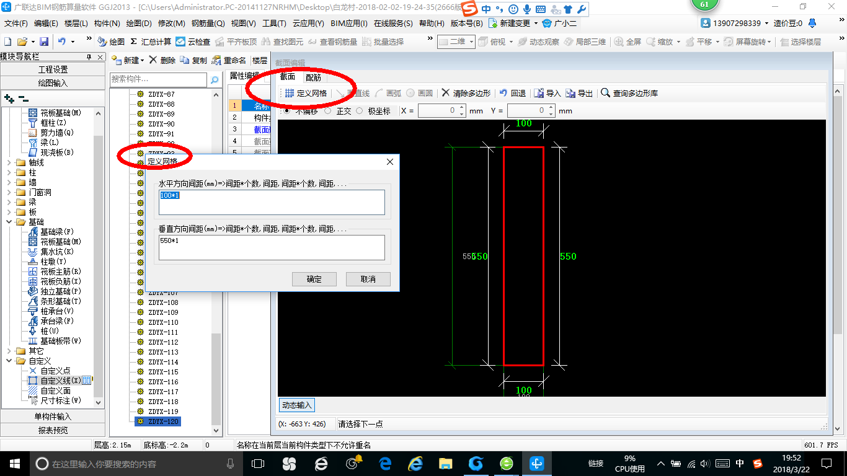Screen dimensions: 847x476
Task: Open the 新建变更 dropdown
Action: (x=536, y=23)
